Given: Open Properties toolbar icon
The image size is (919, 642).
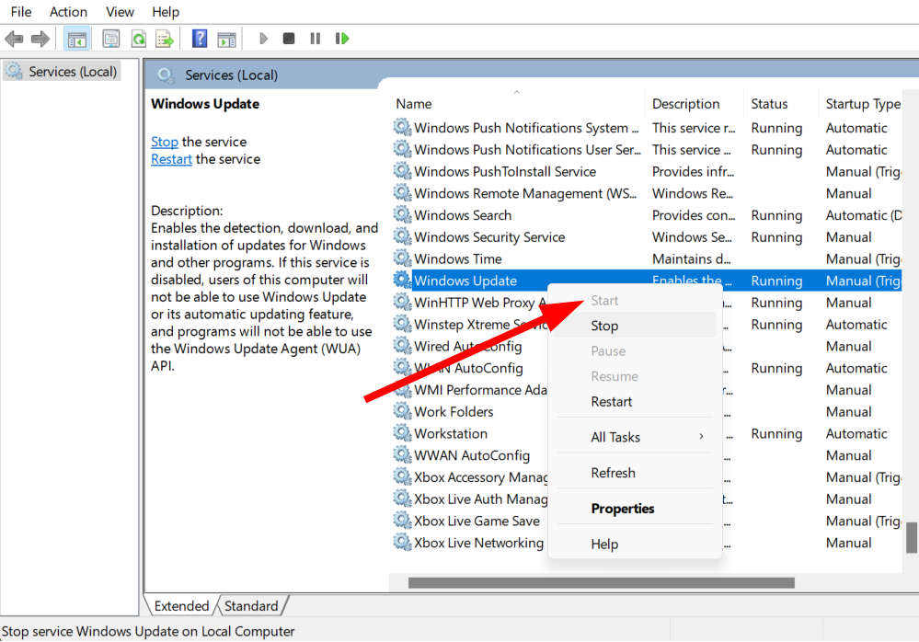Looking at the screenshot, I should (110, 40).
